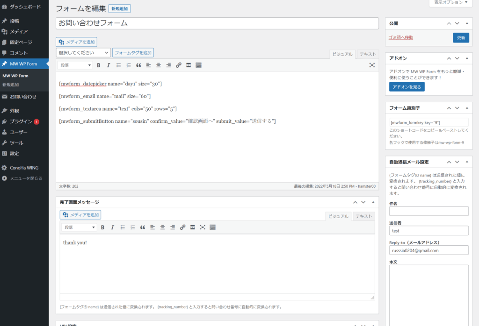Image resolution: width=479 pixels, height=326 pixels.
Task: Open 表示オプション screen options
Action: 450,2
